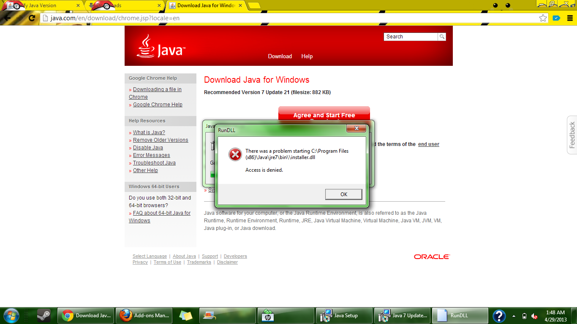Viewport: 577px width, 324px height.
Task: Open the Download menu in Java header
Action: (x=280, y=56)
